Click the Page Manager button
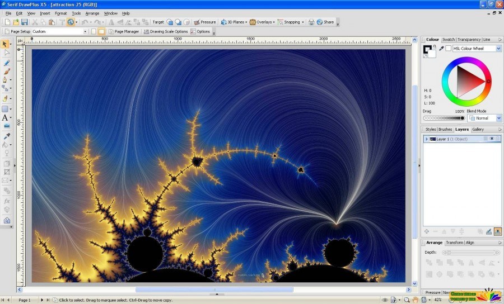The image size is (504, 304). pos(124,31)
